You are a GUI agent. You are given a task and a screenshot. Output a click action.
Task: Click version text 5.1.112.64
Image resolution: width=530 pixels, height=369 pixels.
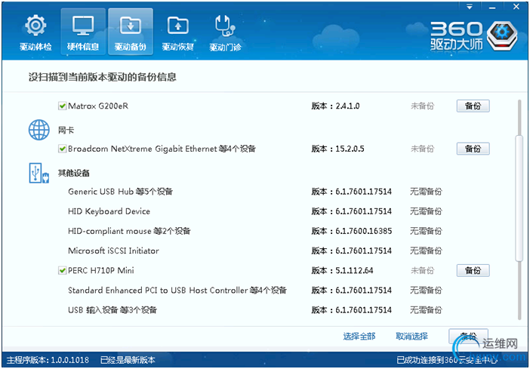coord(354,270)
